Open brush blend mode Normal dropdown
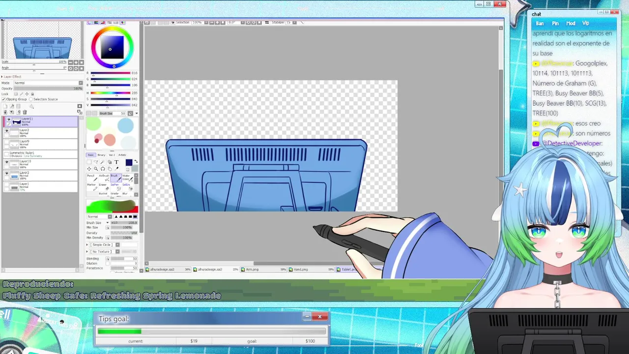The height and width of the screenshot is (354, 629). click(99, 216)
